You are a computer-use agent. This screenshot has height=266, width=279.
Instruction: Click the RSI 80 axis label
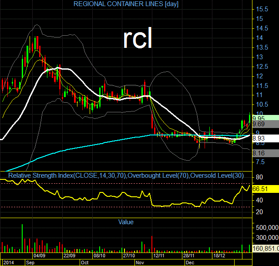[259, 177]
